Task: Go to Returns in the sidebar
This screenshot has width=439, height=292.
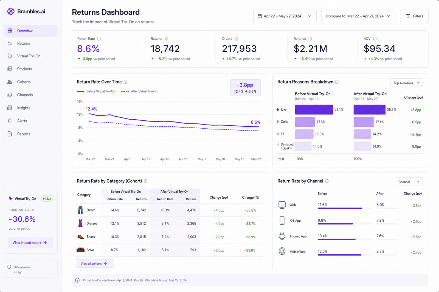Action: 31,43
